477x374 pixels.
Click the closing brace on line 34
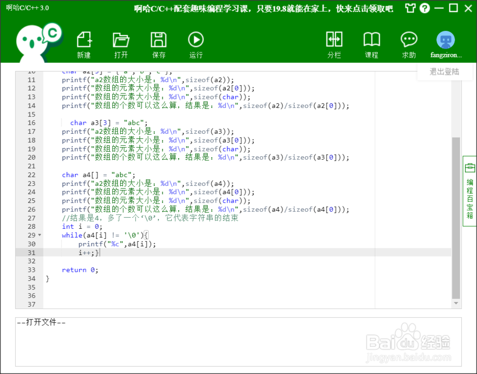tap(47, 278)
